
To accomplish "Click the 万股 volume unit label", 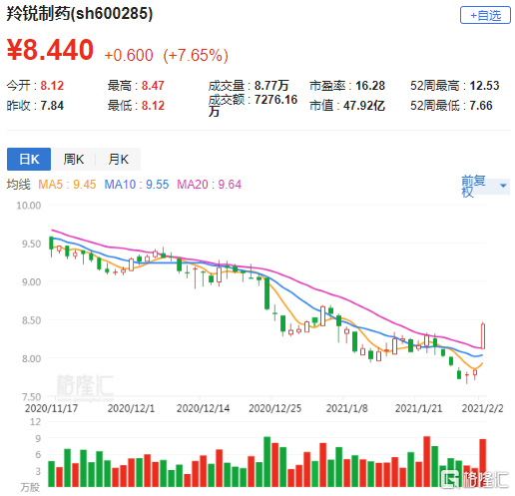I will point(30,487).
